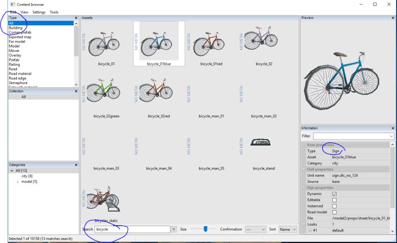This screenshot has width=397, height=243.
Task: Collapse the Unit properties section
Action: (x=304, y=169)
